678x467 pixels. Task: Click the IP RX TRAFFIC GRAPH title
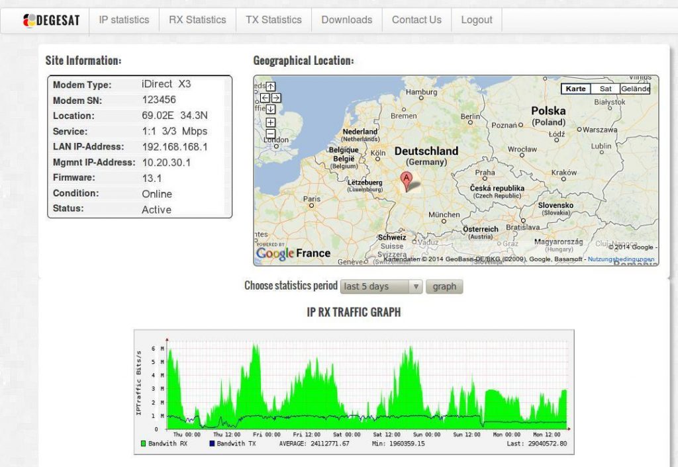point(354,312)
